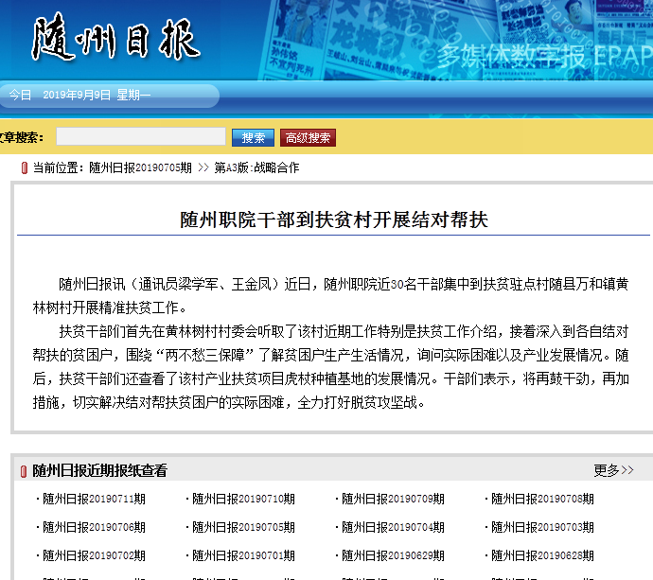Select the 随州日报20190702期 issue link
The height and width of the screenshot is (580, 653).
click(93, 555)
